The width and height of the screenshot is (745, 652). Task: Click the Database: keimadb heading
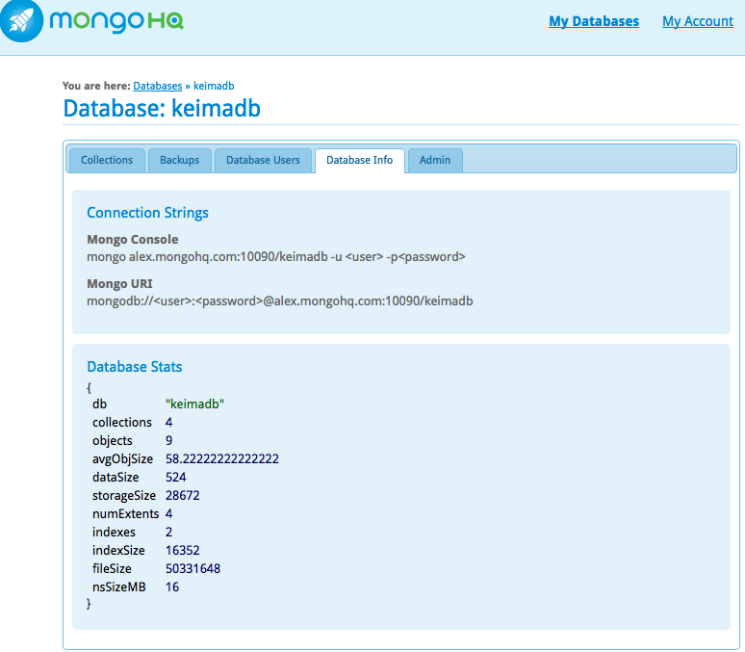pos(162,109)
